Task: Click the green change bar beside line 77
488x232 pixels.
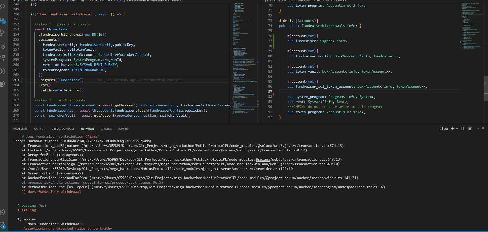Action: pos(274,41)
